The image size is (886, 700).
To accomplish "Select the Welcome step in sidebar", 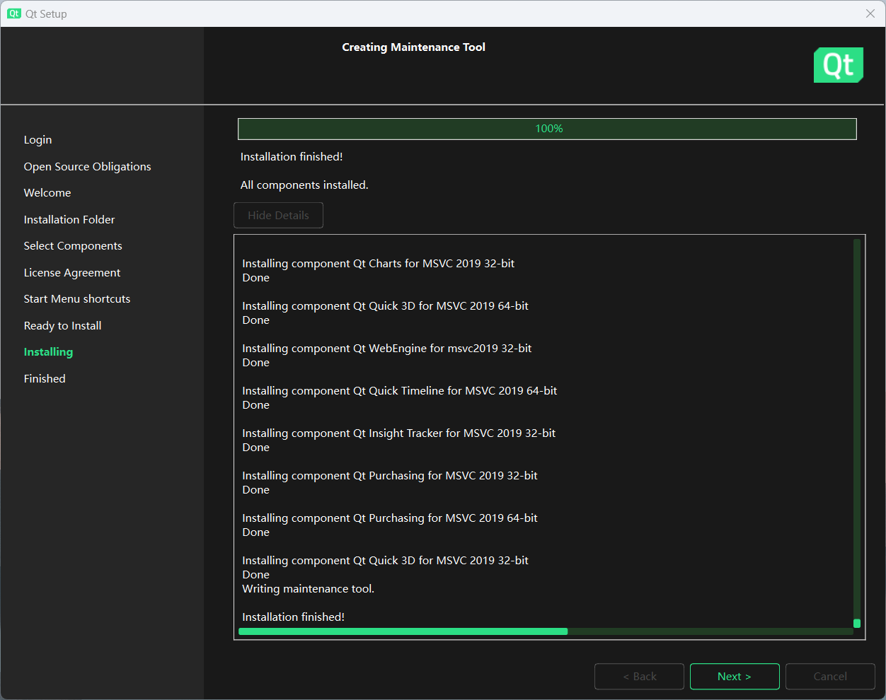I will (47, 193).
